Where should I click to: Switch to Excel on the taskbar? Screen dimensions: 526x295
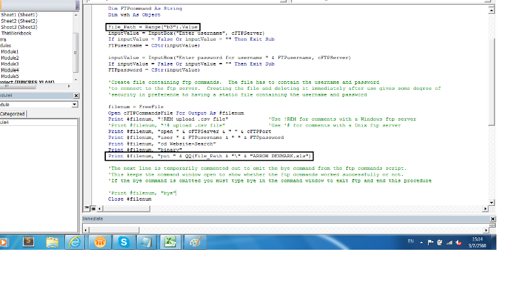click(x=170, y=242)
